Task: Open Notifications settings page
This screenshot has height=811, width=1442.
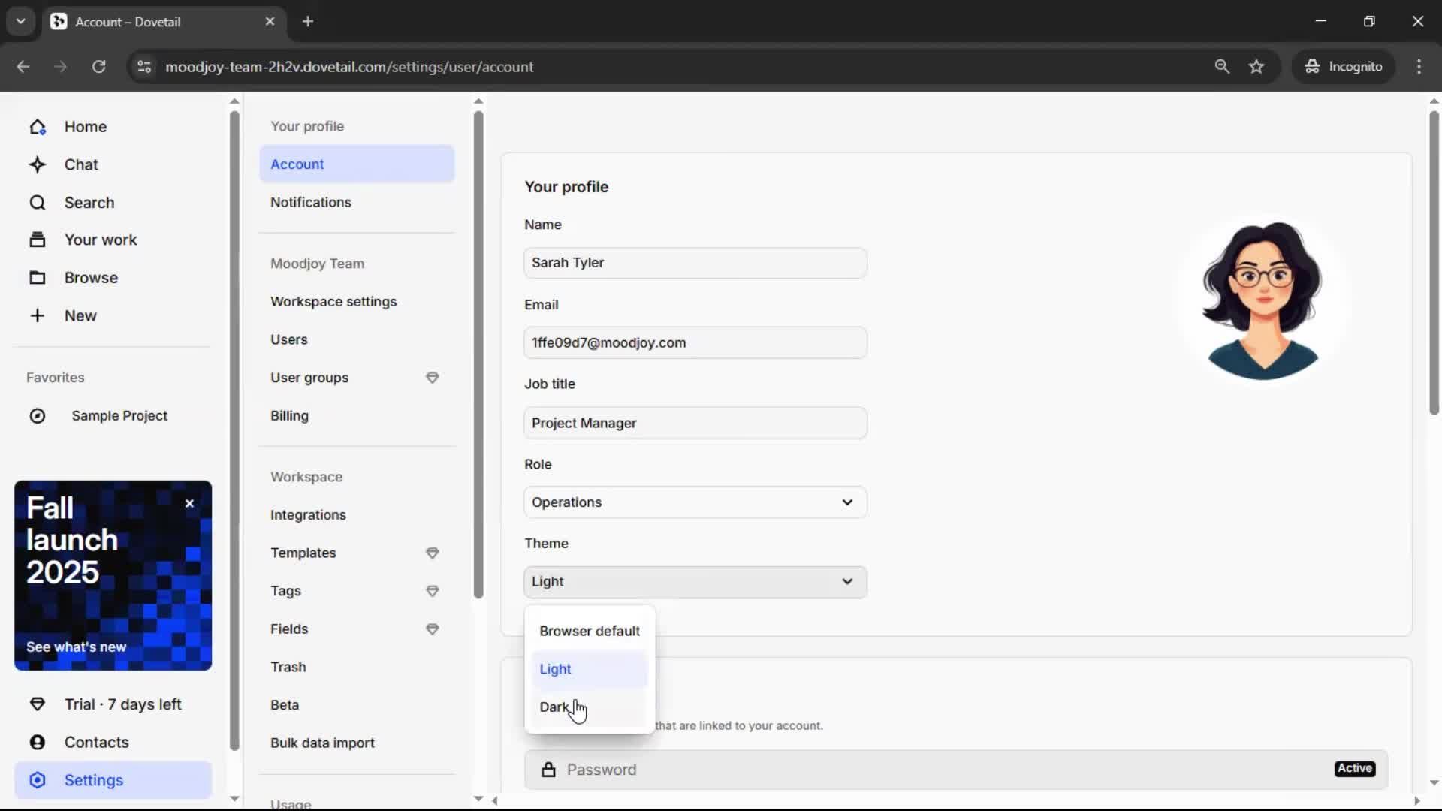Action: pos(310,202)
